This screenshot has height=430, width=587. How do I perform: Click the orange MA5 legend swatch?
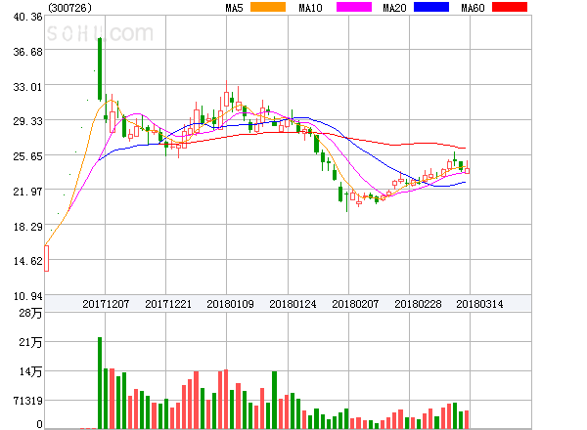click(x=268, y=7)
